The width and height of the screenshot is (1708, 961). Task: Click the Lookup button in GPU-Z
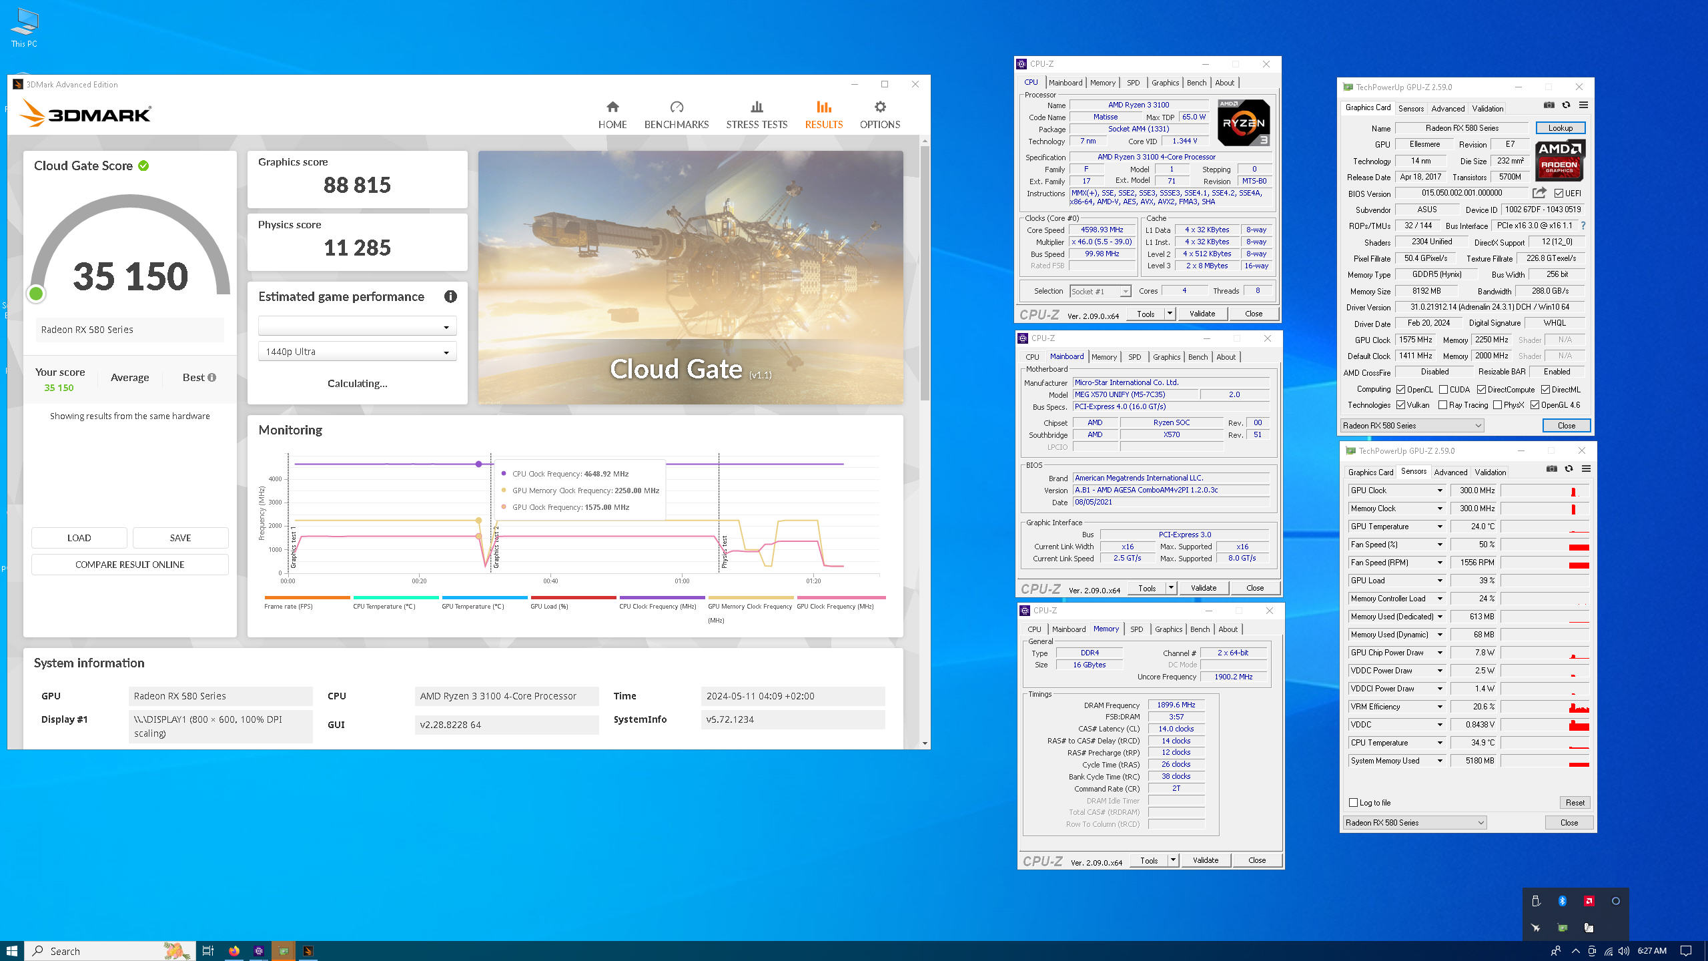tap(1560, 128)
